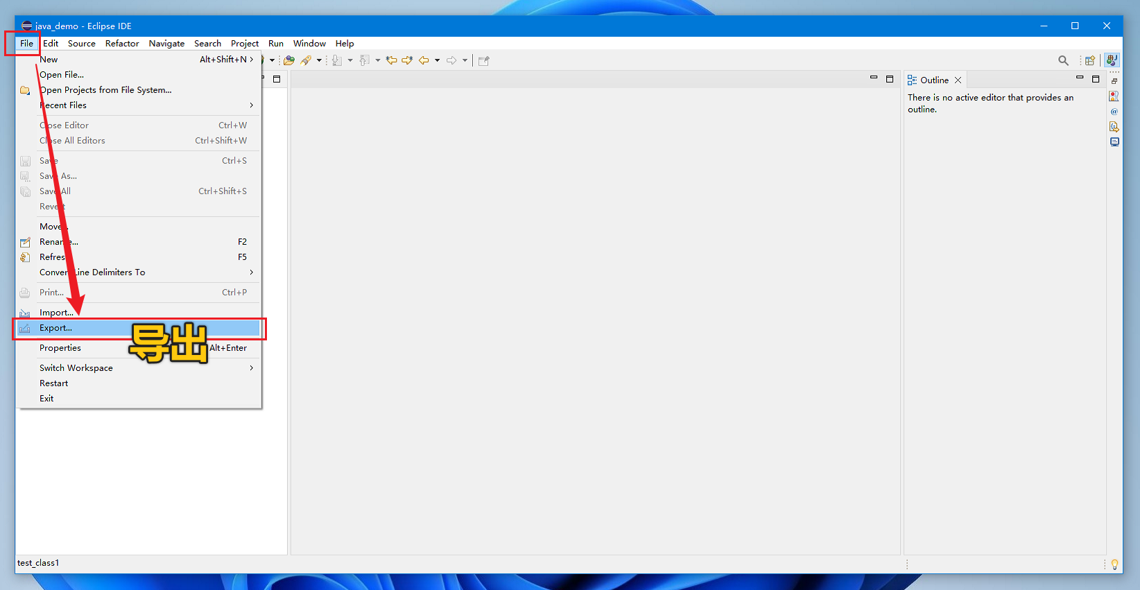Open the Window menu
Viewport: 1140px width, 590px height.
pyautogui.click(x=309, y=43)
